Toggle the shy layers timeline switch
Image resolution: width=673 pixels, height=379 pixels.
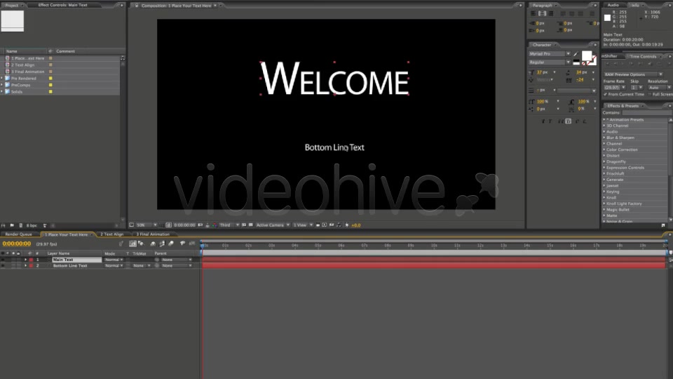click(153, 244)
